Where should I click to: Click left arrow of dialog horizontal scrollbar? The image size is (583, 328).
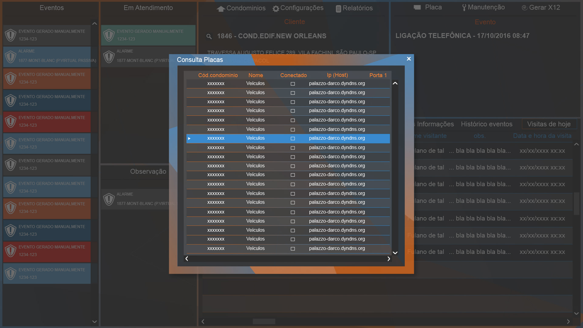click(x=187, y=258)
